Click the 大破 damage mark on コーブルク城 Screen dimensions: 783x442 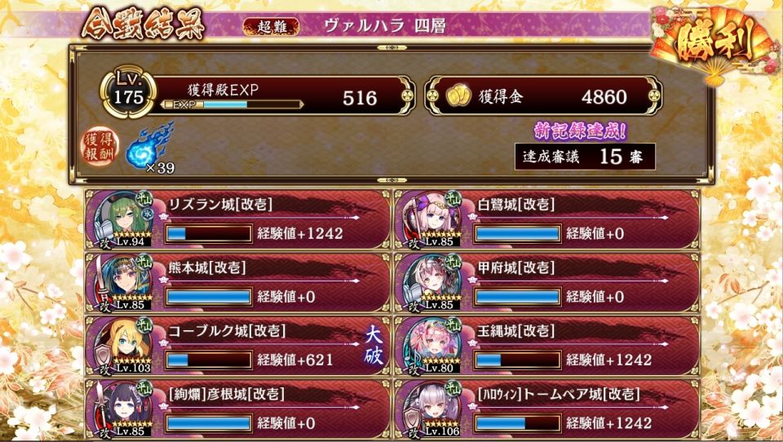[x=374, y=346]
